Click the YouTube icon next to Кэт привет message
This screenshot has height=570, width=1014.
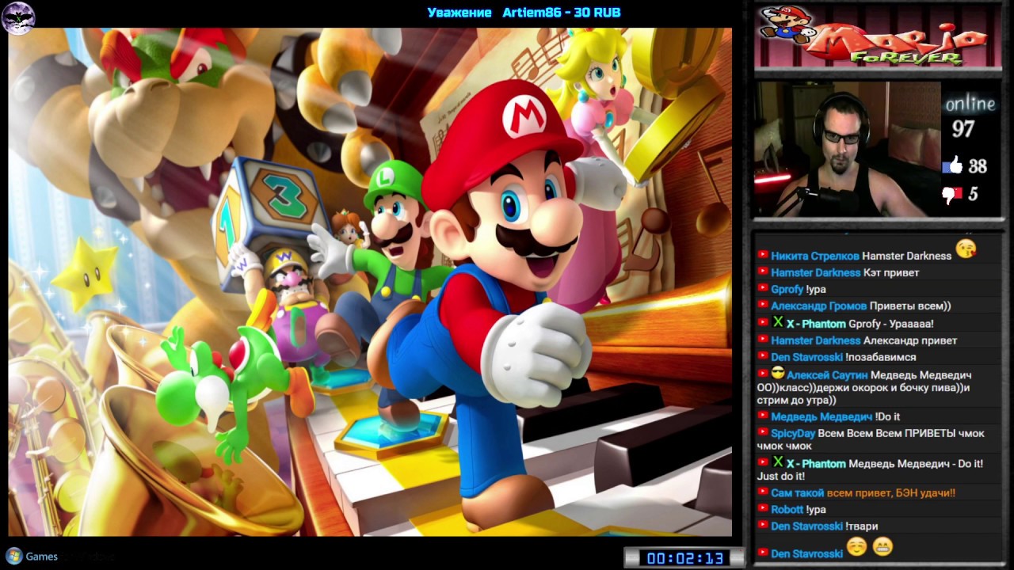pos(763,272)
